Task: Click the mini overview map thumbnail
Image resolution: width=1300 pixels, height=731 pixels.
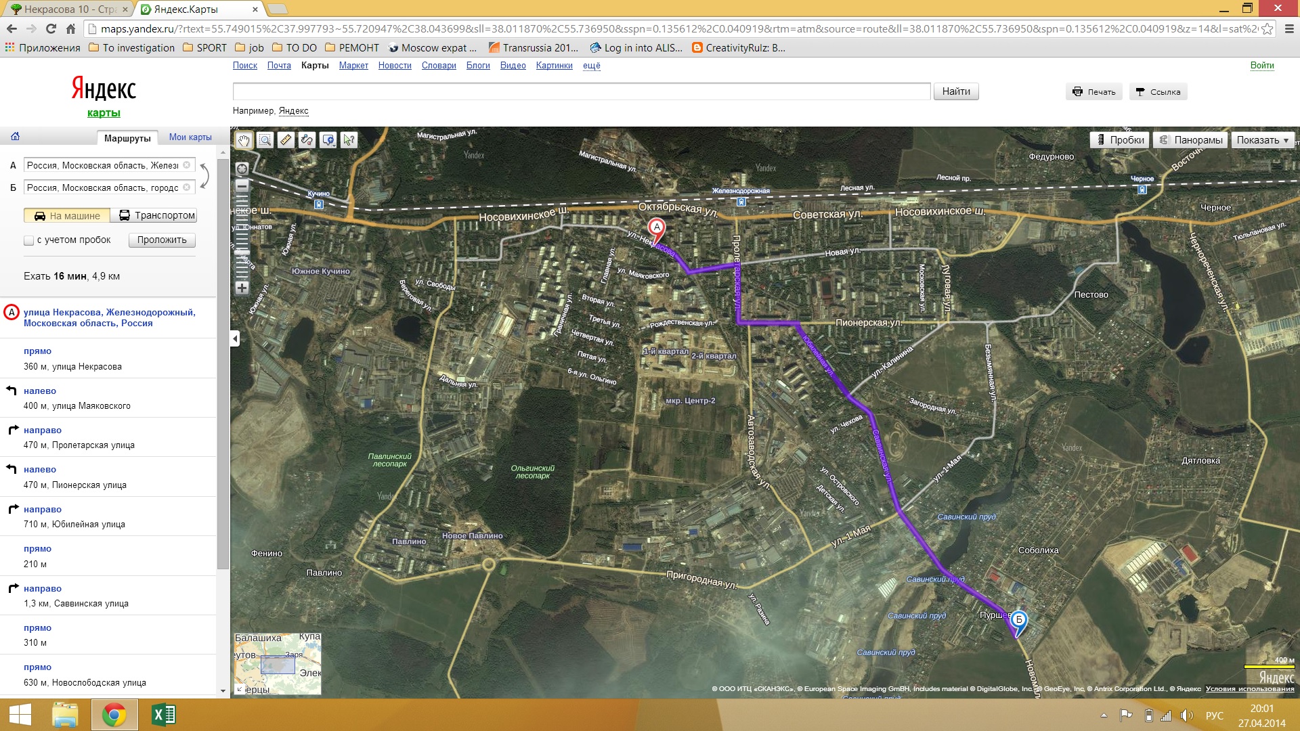Action: pyautogui.click(x=278, y=663)
